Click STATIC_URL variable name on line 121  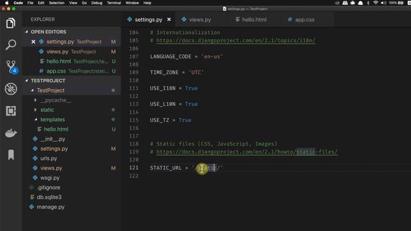(166, 168)
